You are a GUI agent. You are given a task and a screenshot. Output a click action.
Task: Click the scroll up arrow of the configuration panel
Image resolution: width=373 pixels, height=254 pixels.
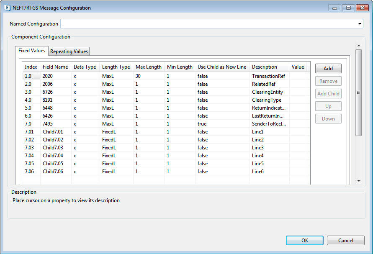359,46
